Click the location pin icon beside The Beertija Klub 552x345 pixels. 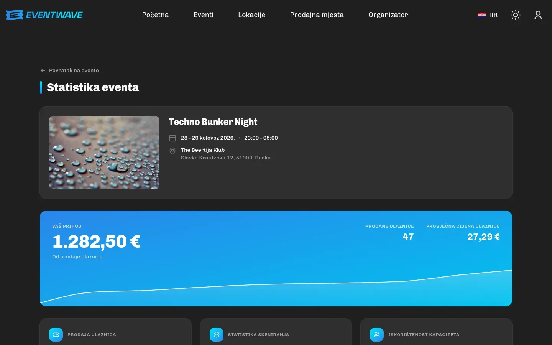172,151
